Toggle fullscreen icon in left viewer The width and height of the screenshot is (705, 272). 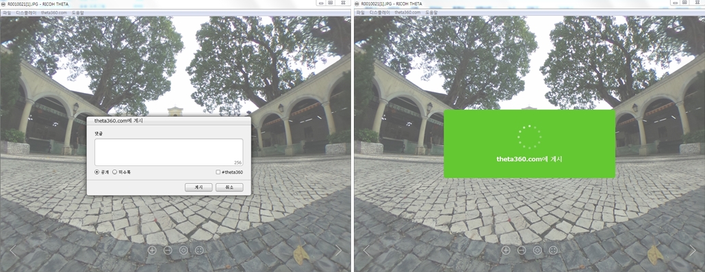point(199,250)
